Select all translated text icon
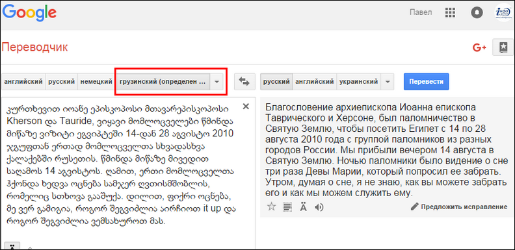Screen dimensions: 515x250 click(x=287, y=207)
